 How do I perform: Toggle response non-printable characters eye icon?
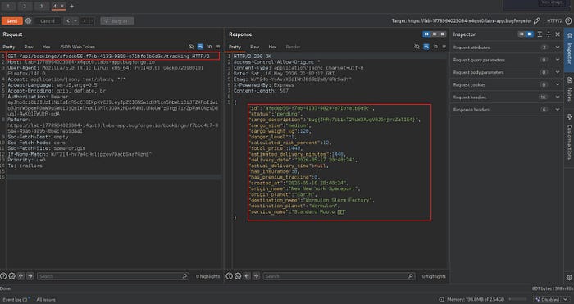pyautogui.click(x=417, y=47)
